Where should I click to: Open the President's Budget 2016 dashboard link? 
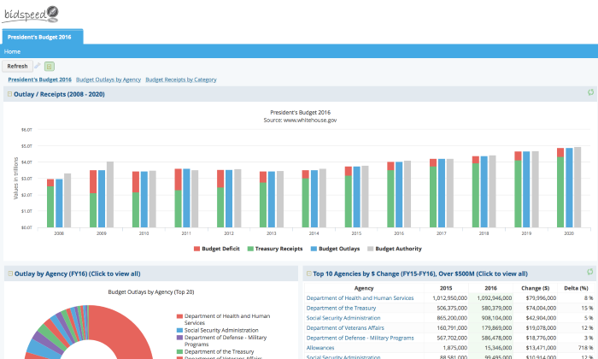coord(39,79)
